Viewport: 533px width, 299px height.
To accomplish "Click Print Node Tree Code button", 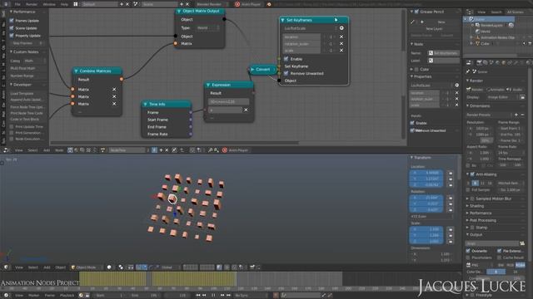I will click(27, 113).
